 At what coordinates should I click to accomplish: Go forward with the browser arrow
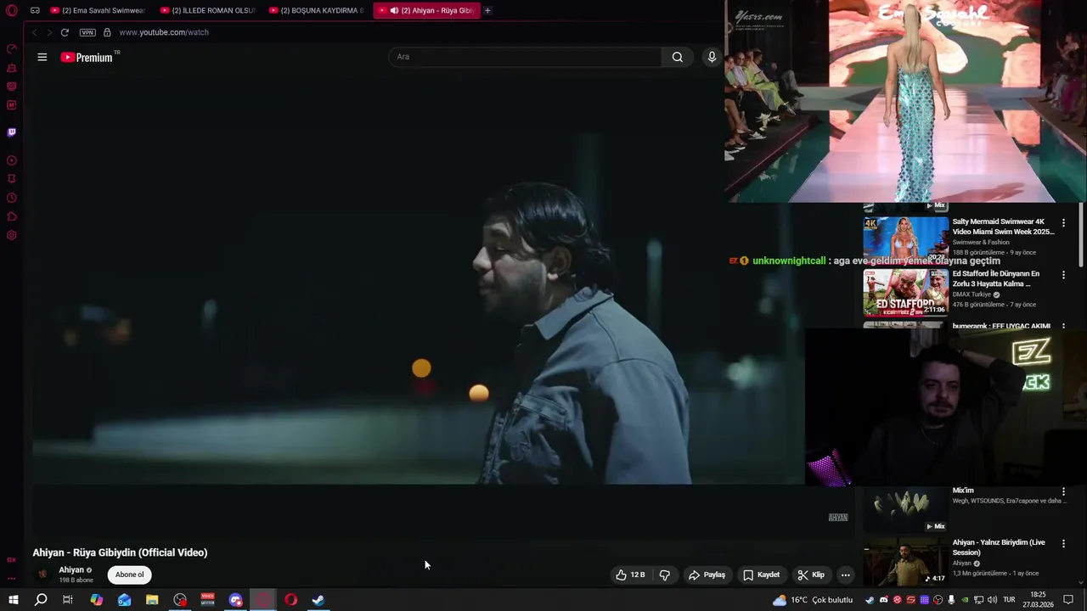(49, 32)
